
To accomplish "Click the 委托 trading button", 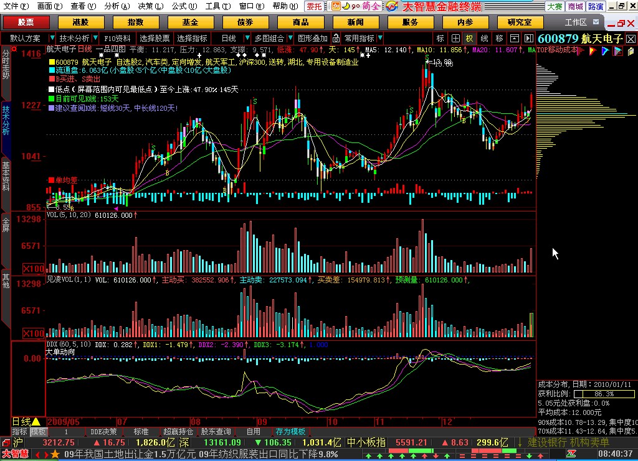I will pos(314,6).
